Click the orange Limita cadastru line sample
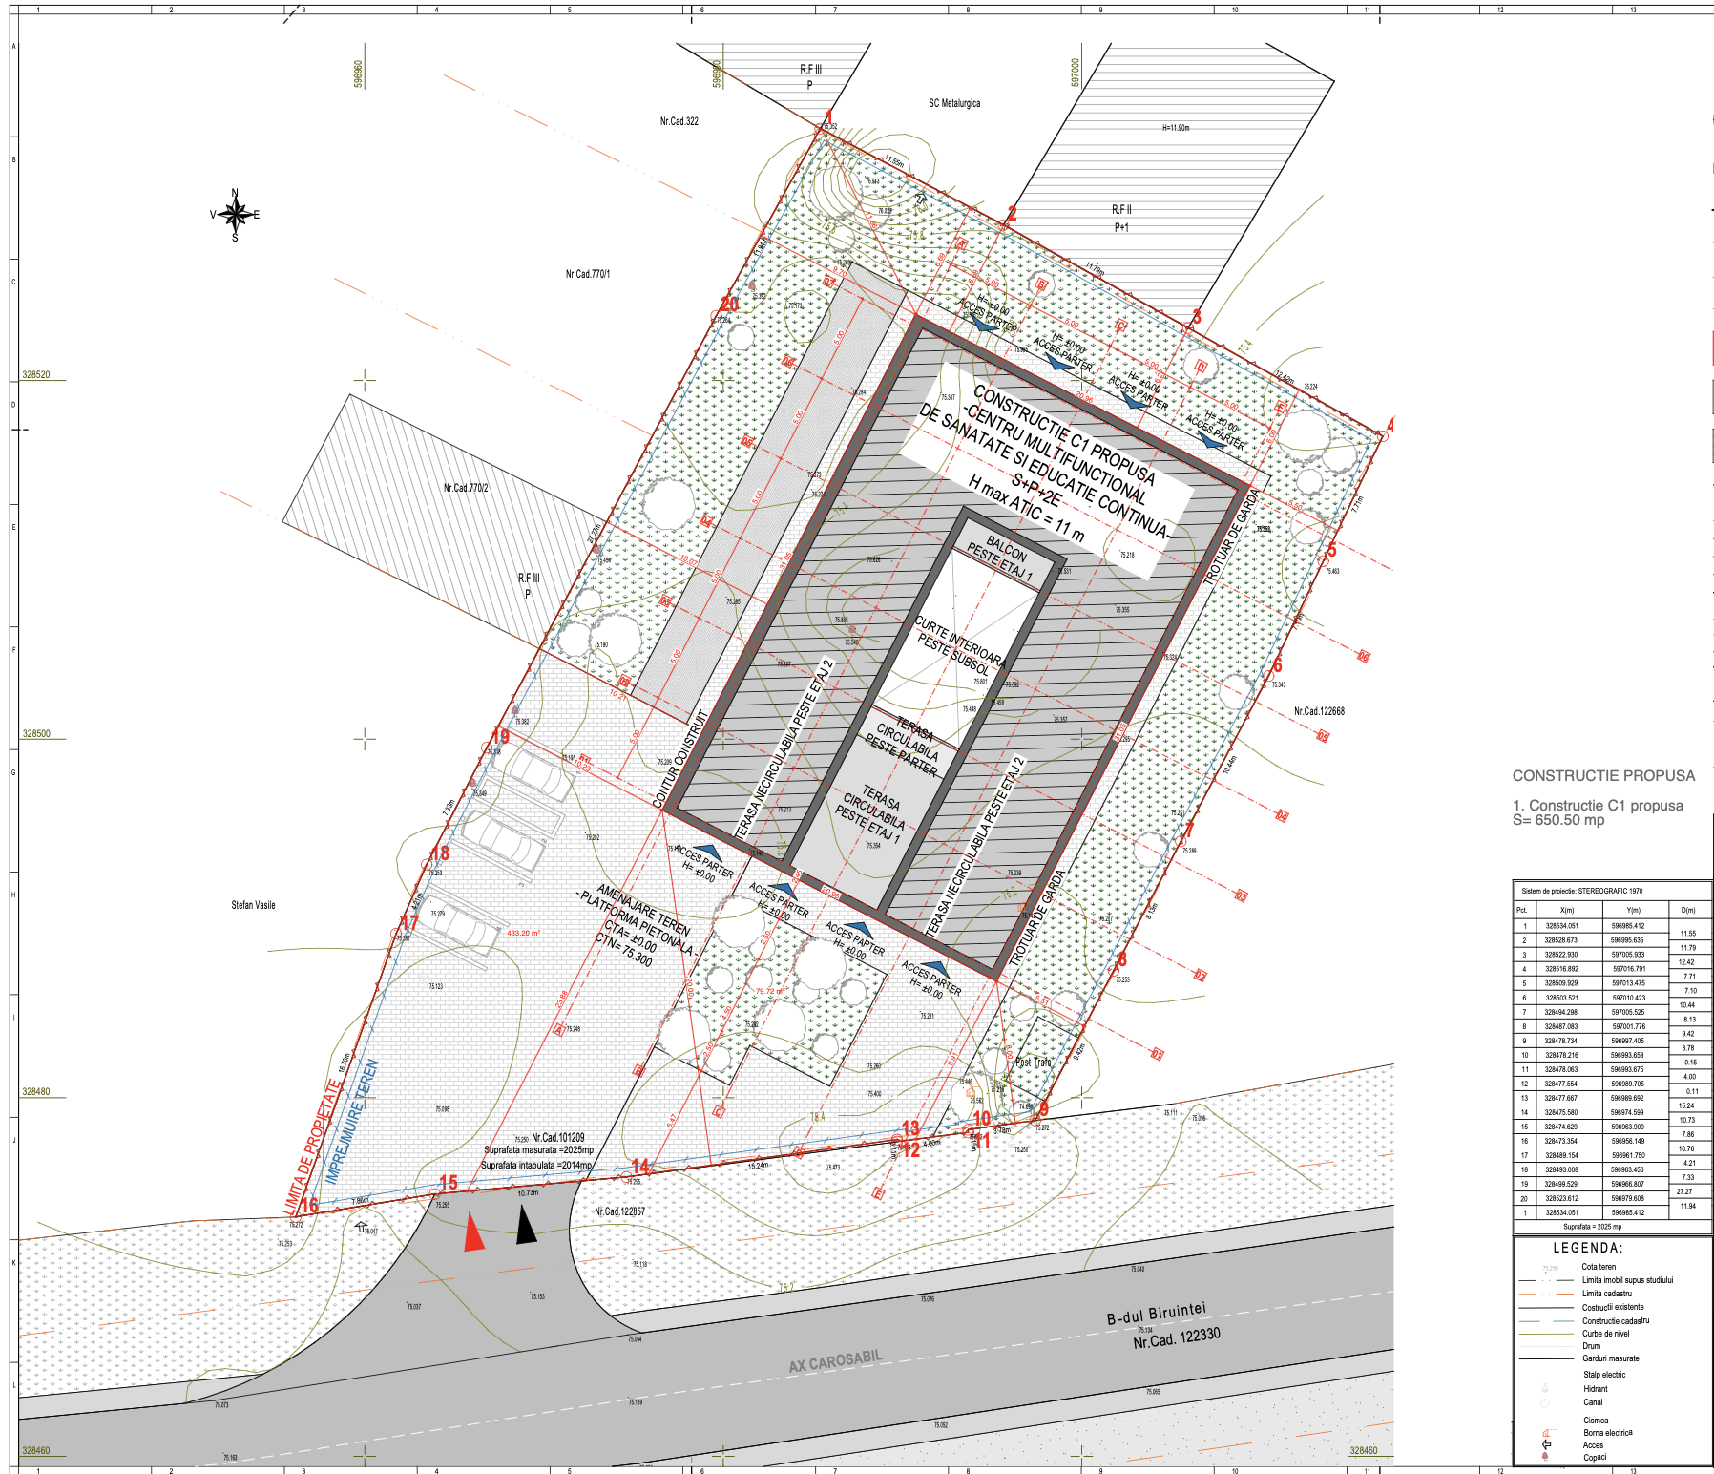The height and width of the screenshot is (1474, 1714). pos(1546,1294)
